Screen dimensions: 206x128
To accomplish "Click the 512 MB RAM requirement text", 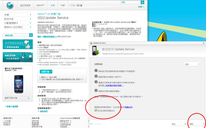I will 44,54.
